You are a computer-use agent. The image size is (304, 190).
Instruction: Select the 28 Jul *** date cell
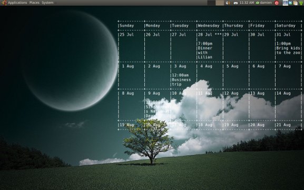click(210, 35)
